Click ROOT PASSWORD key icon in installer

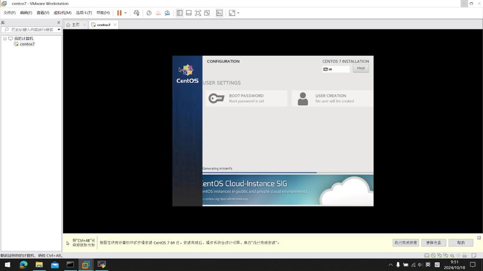[216, 98]
